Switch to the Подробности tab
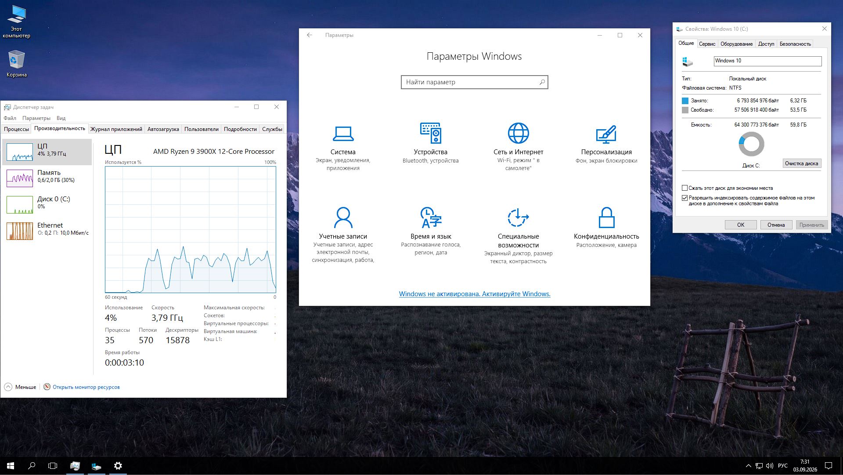The width and height of the screenshot is (843, 475). click(x=240, y=129)
